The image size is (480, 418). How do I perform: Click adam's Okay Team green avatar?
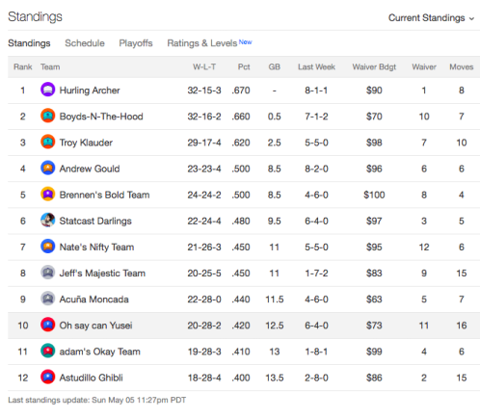point(47,351)
